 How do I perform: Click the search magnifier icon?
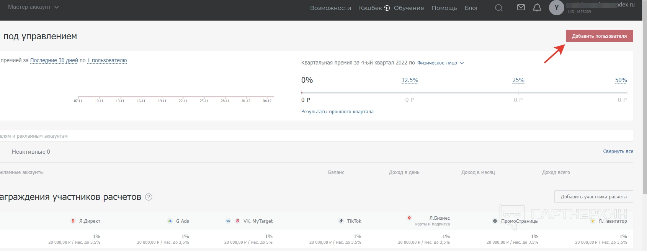coord(498,8)
